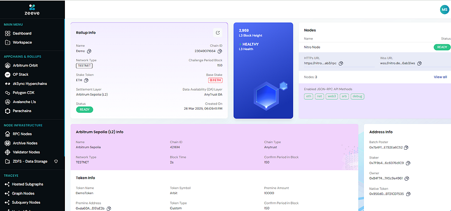451x211 pixels.
Task: Click the Nitro Node row name
Action: 312,47
